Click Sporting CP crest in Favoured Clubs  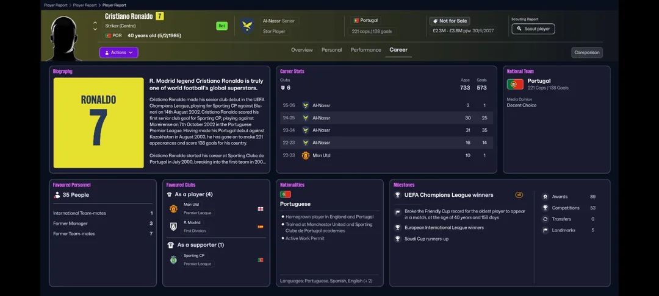(x=173, y=259)
